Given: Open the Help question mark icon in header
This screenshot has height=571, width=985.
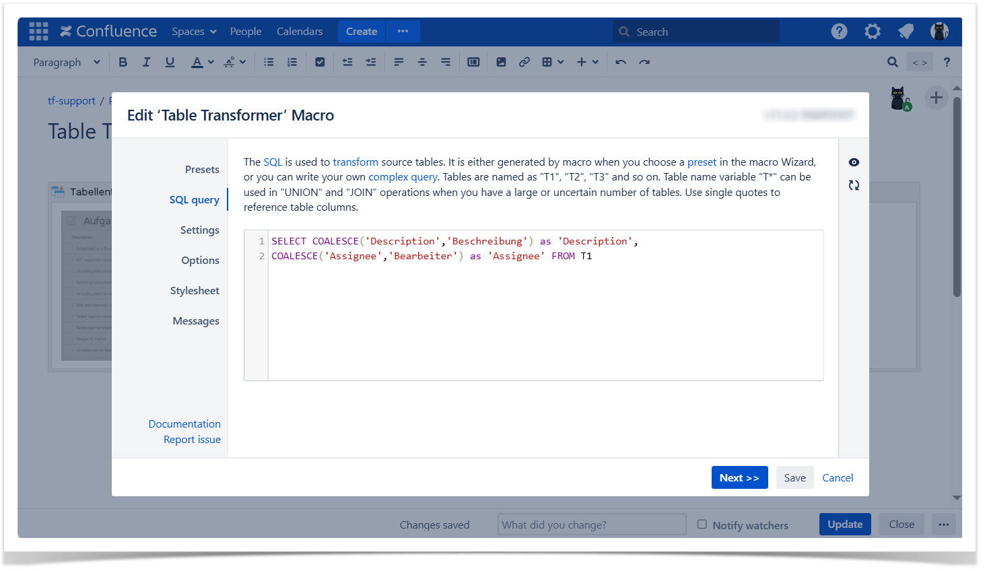Looking at the screenshot, I should point(839,32).
